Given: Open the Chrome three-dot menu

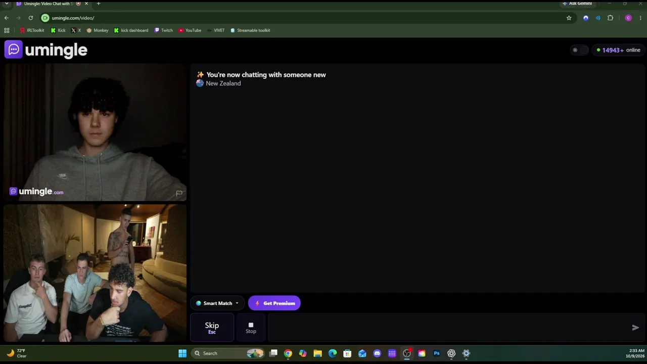Looking at the screenshot, I should [x=640, y=18].
